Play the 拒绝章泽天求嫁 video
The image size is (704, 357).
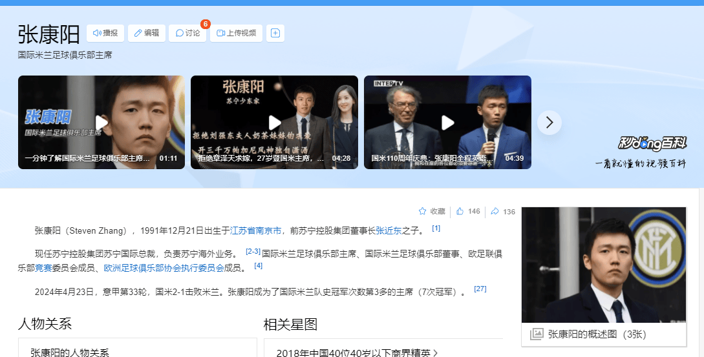(x=274, y=123)
